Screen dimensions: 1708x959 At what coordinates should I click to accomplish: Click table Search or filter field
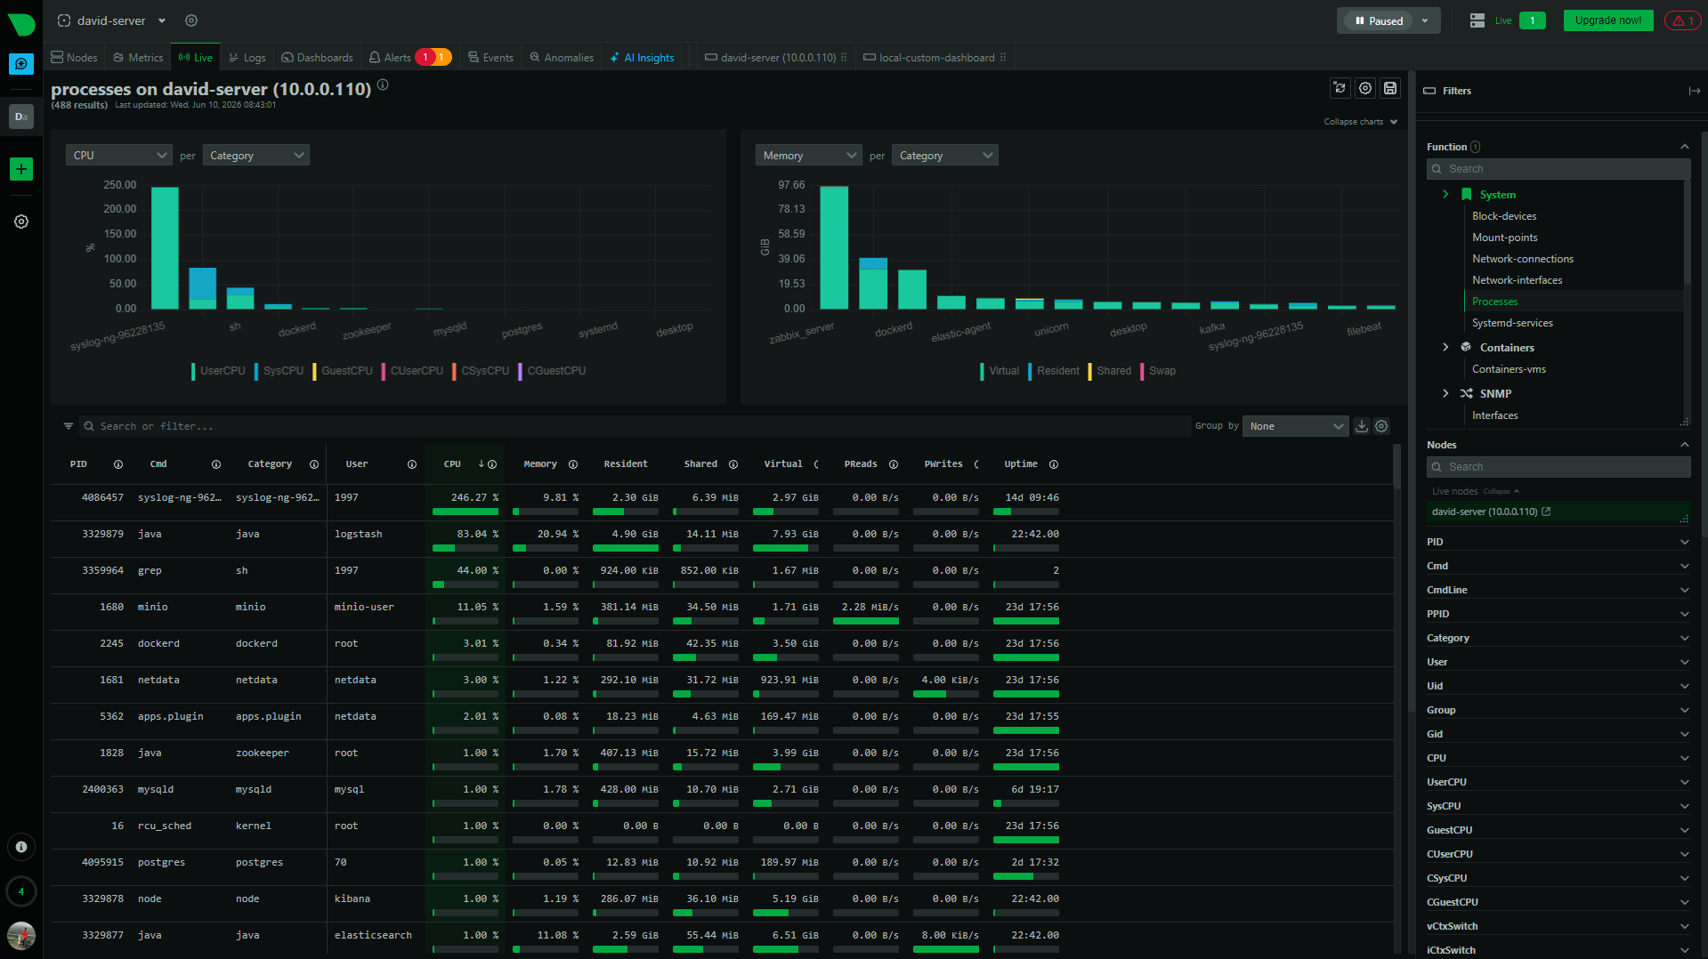(634, 426)
